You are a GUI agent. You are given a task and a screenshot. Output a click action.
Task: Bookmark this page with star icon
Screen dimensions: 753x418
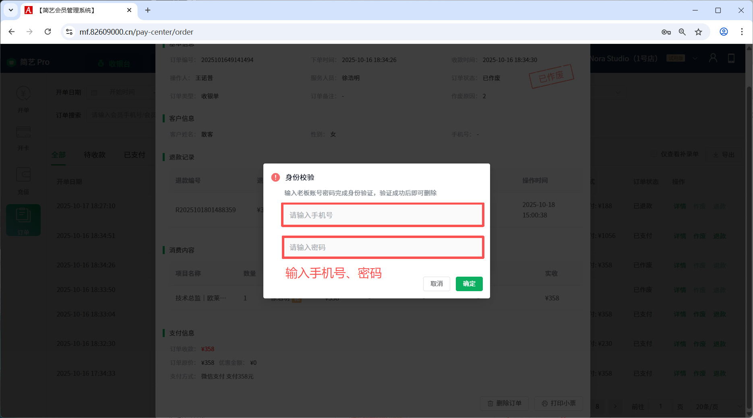click(x=698, y=32)
